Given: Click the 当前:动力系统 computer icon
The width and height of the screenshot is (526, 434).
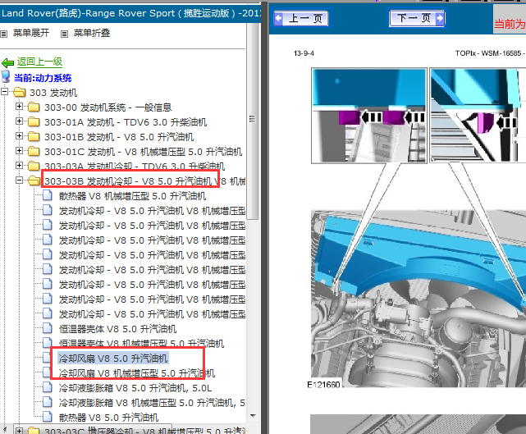Looking at the screenshot, I should click(x=6, y=77).
